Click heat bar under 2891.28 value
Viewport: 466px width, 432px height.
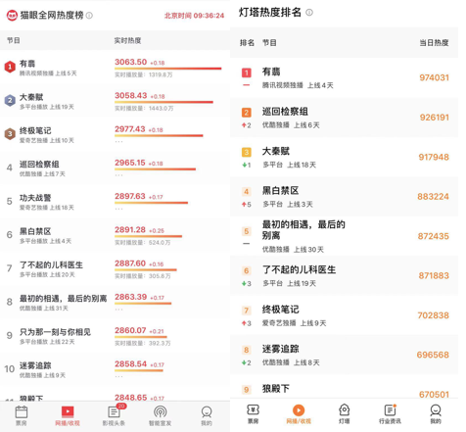click(148, 236)
